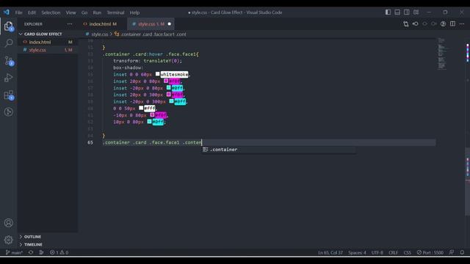Viewport: 470px width, 264px height.
Task: Change encoding via UTF-8
Action: 377,252
